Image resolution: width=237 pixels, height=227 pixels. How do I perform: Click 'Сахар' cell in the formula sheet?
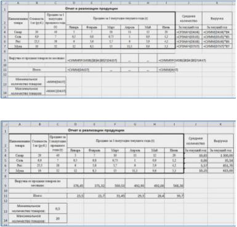point(18,32)
